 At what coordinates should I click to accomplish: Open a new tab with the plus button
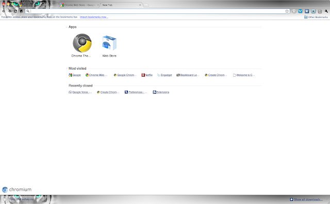[146, 5]
